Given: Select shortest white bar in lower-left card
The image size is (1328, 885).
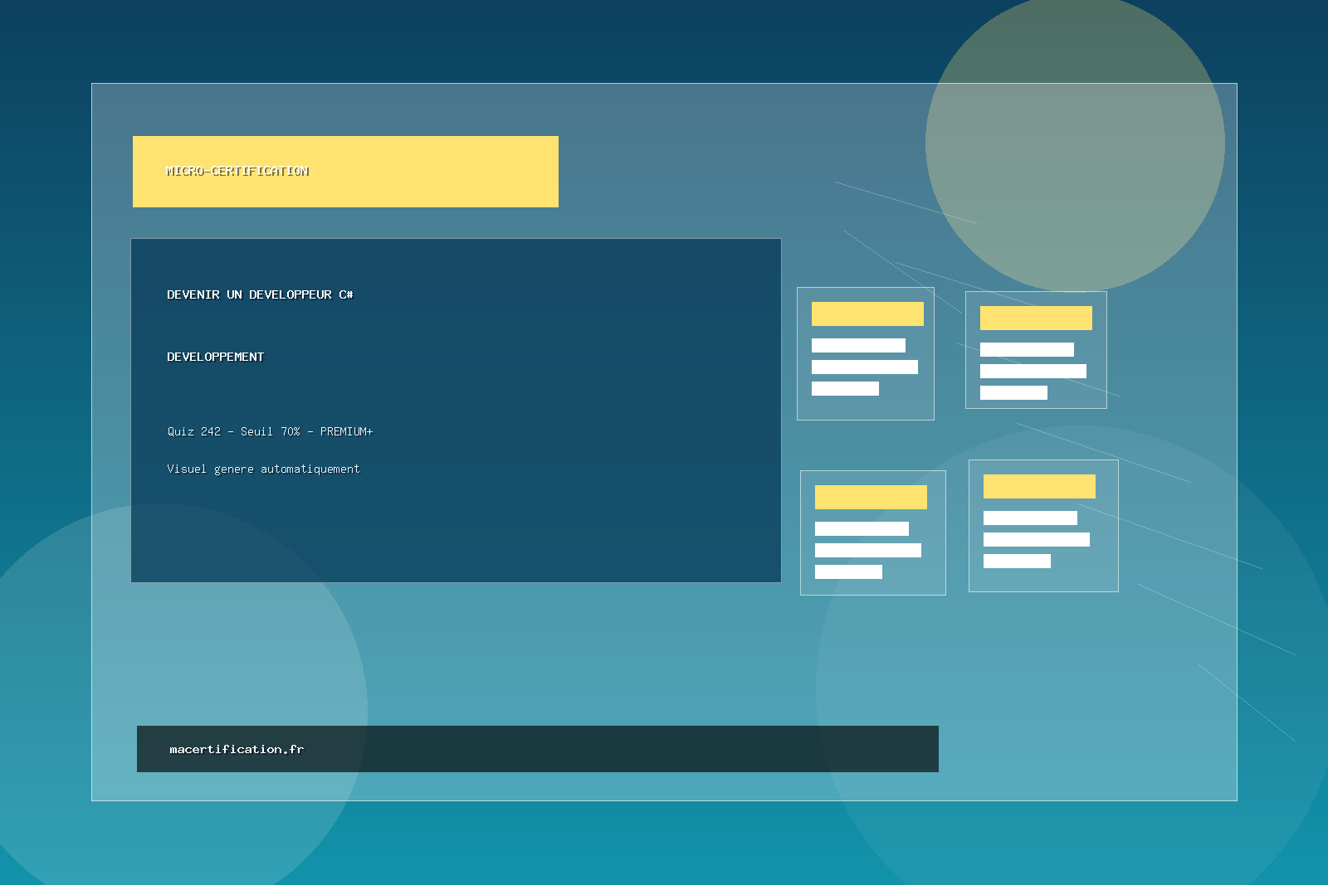Looking at the screenshot, I should (x=848, y=571).
